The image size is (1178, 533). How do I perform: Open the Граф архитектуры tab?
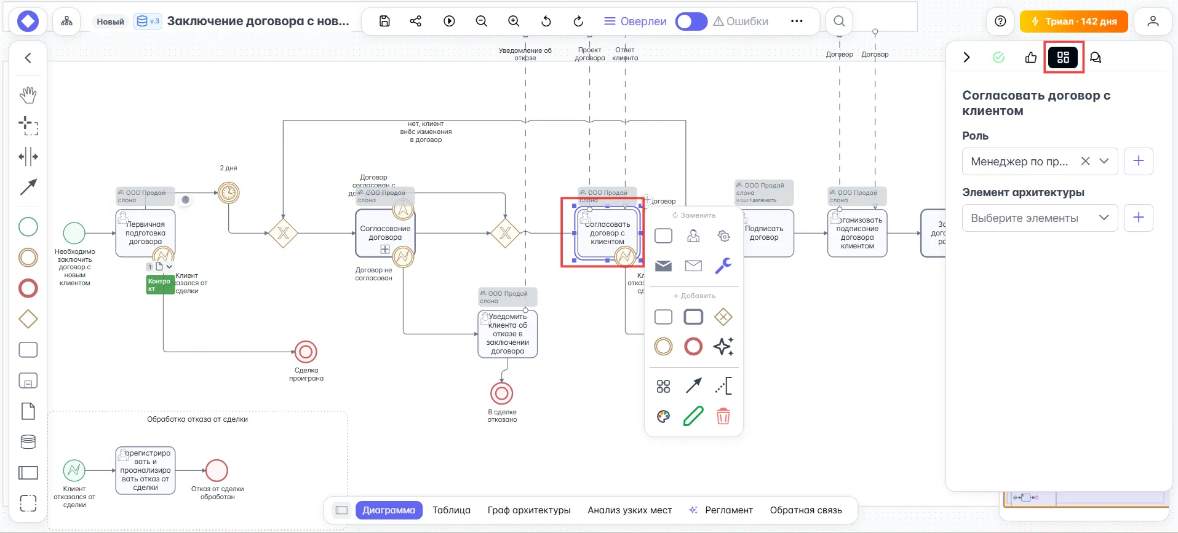coord(529,510)
